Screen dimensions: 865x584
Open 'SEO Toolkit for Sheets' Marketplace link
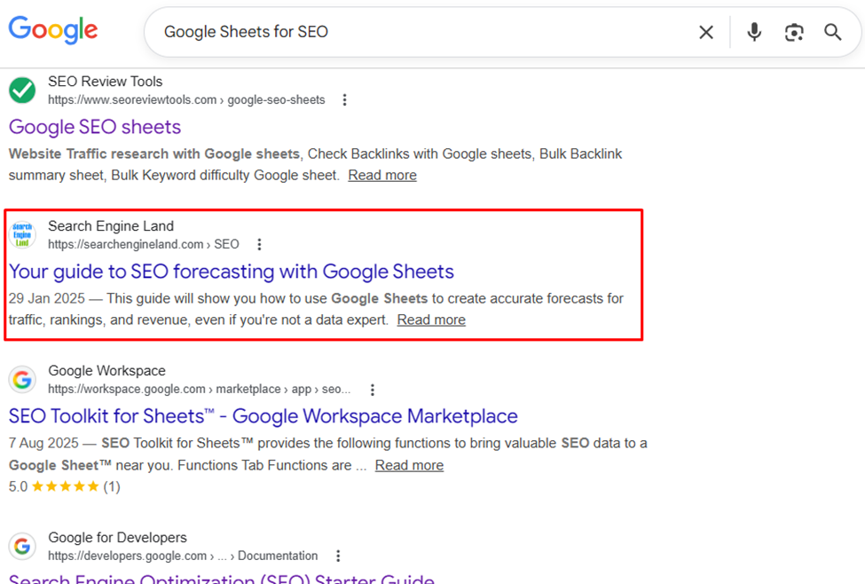point(262,415)
